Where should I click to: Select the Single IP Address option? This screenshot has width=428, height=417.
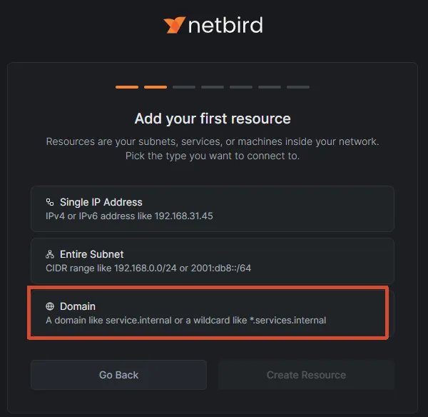[x=213, y=208]
